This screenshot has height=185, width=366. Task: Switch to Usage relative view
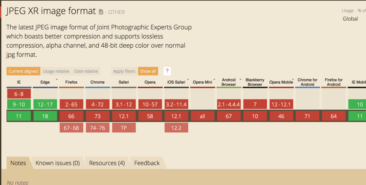coord(56,71)
